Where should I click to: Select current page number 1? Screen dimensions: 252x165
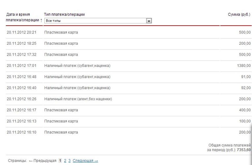[60, 161]
